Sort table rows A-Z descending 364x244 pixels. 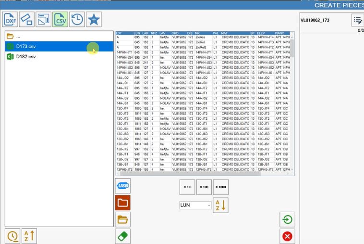(220, 205)
